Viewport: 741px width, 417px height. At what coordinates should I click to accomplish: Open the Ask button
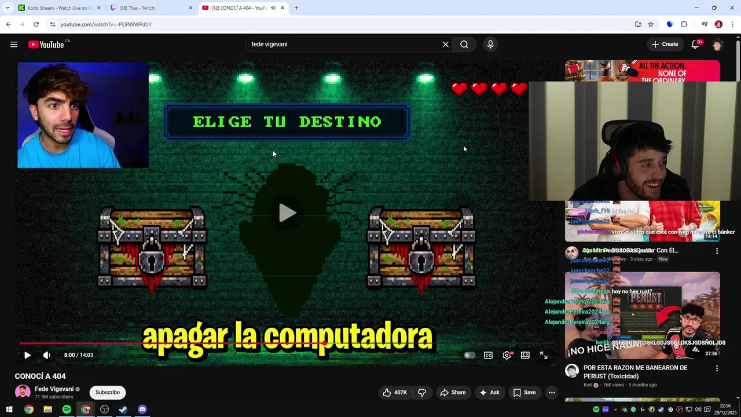(x=489, y=393)
